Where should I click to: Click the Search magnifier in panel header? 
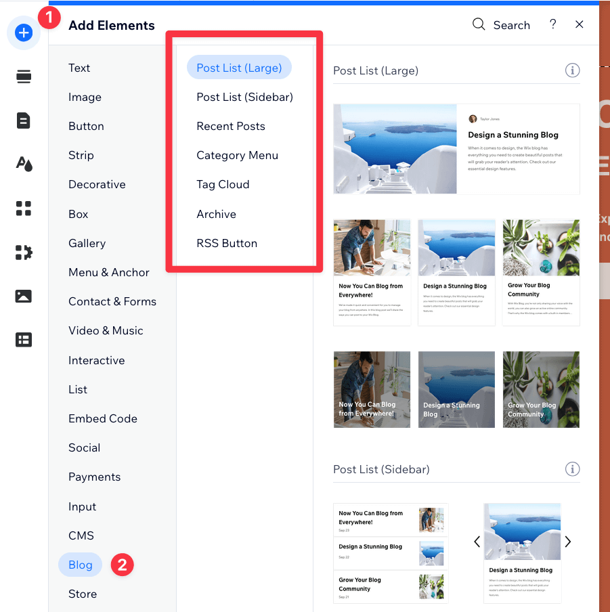tap(479, 25)
